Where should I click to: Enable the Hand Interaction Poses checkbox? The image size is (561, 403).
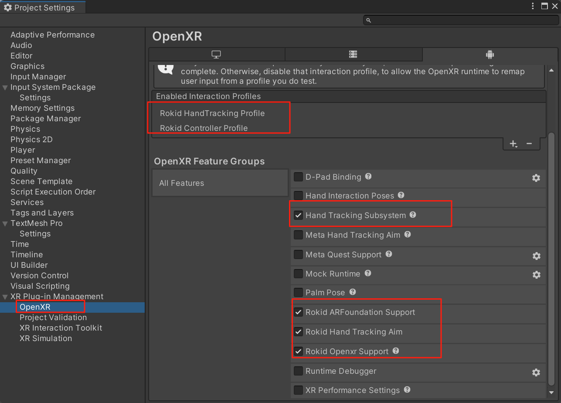(299, 196)
